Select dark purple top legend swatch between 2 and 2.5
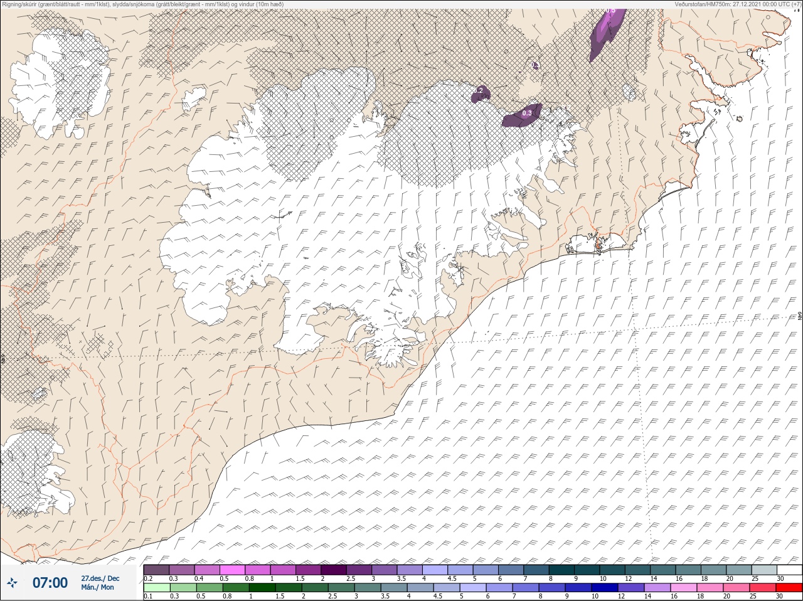Viewport: 803px width, 601px height. (334, 570)
